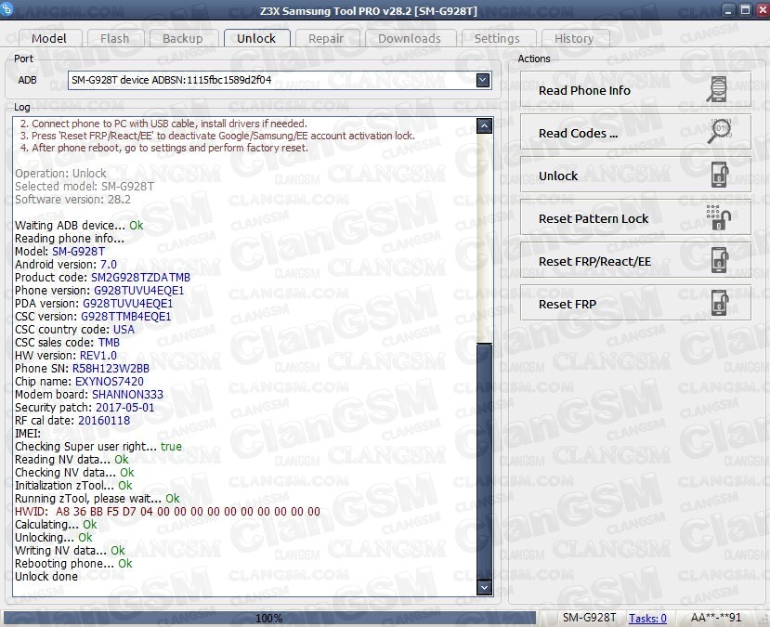The image size is (770, 627).
Task: Click 'Model: SM-G928T' log line
Action: click(60, 252)
